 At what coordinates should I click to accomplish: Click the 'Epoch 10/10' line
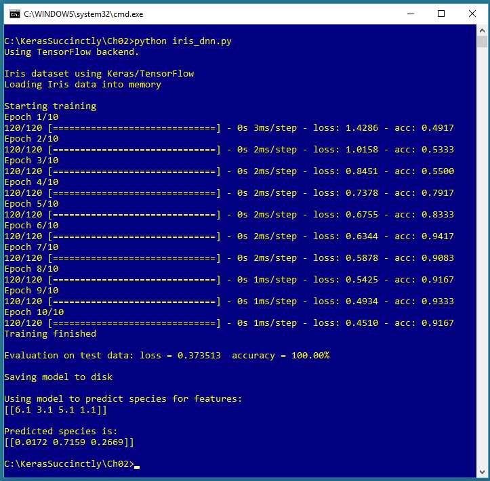coord(34,312)
